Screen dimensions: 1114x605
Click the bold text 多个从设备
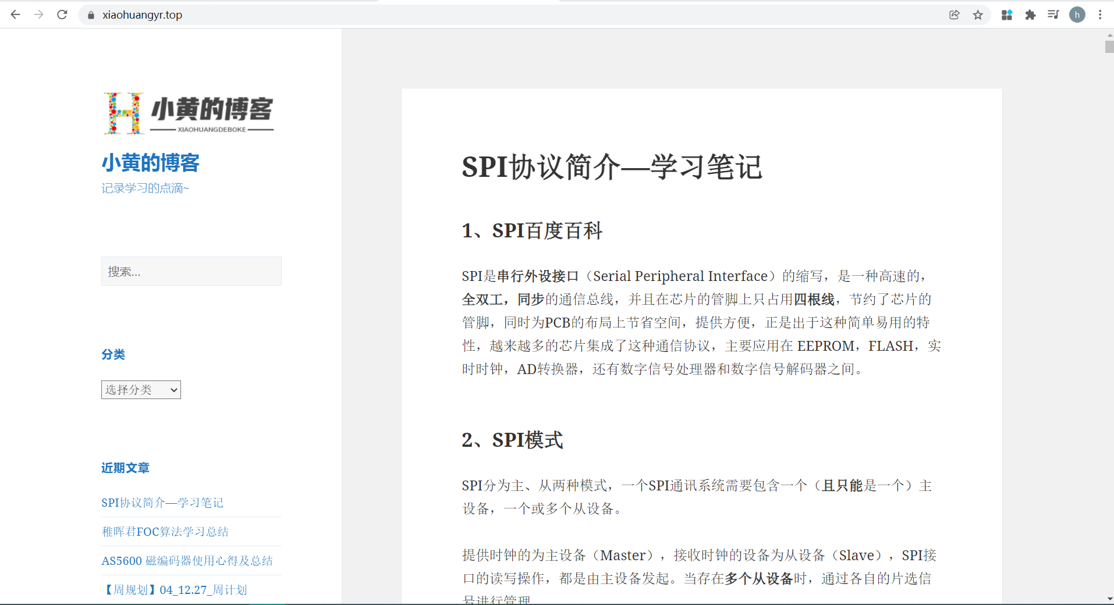[759, 579]
